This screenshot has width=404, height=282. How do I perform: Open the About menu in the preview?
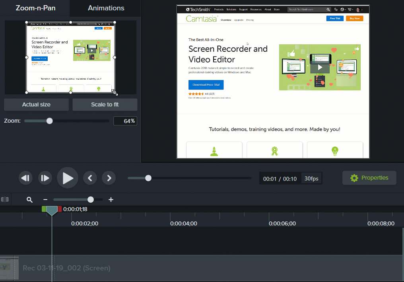point(268,10)
